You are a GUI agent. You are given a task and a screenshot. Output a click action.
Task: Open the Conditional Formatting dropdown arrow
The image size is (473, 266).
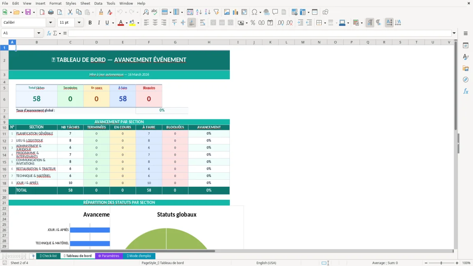click(361, 23)
